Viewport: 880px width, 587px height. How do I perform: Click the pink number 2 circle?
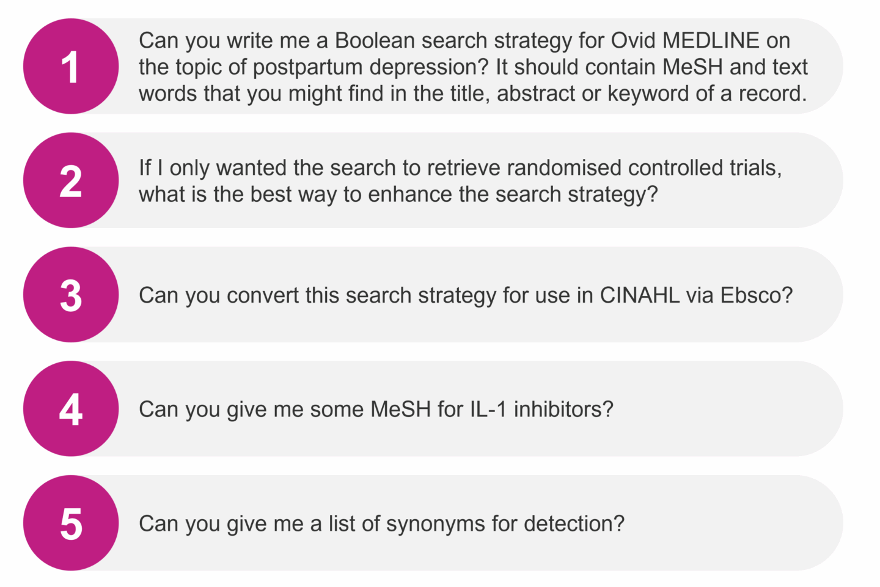(x=71, y=181)
